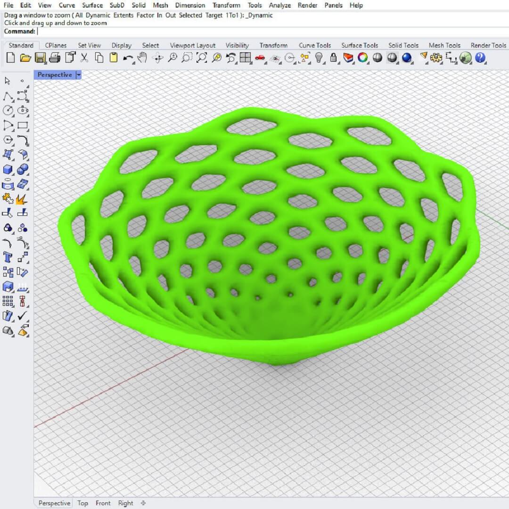Pick the Box solid tool
This screenshot has height=509, width=509.
coord(8,170)
